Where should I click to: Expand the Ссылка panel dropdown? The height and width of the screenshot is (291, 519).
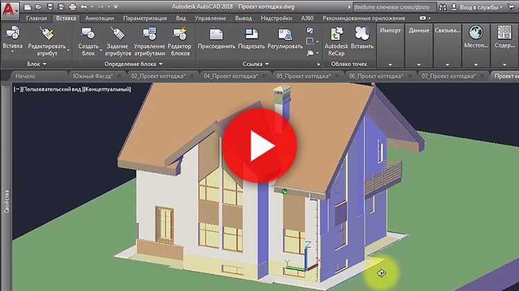tap(255, 64)
